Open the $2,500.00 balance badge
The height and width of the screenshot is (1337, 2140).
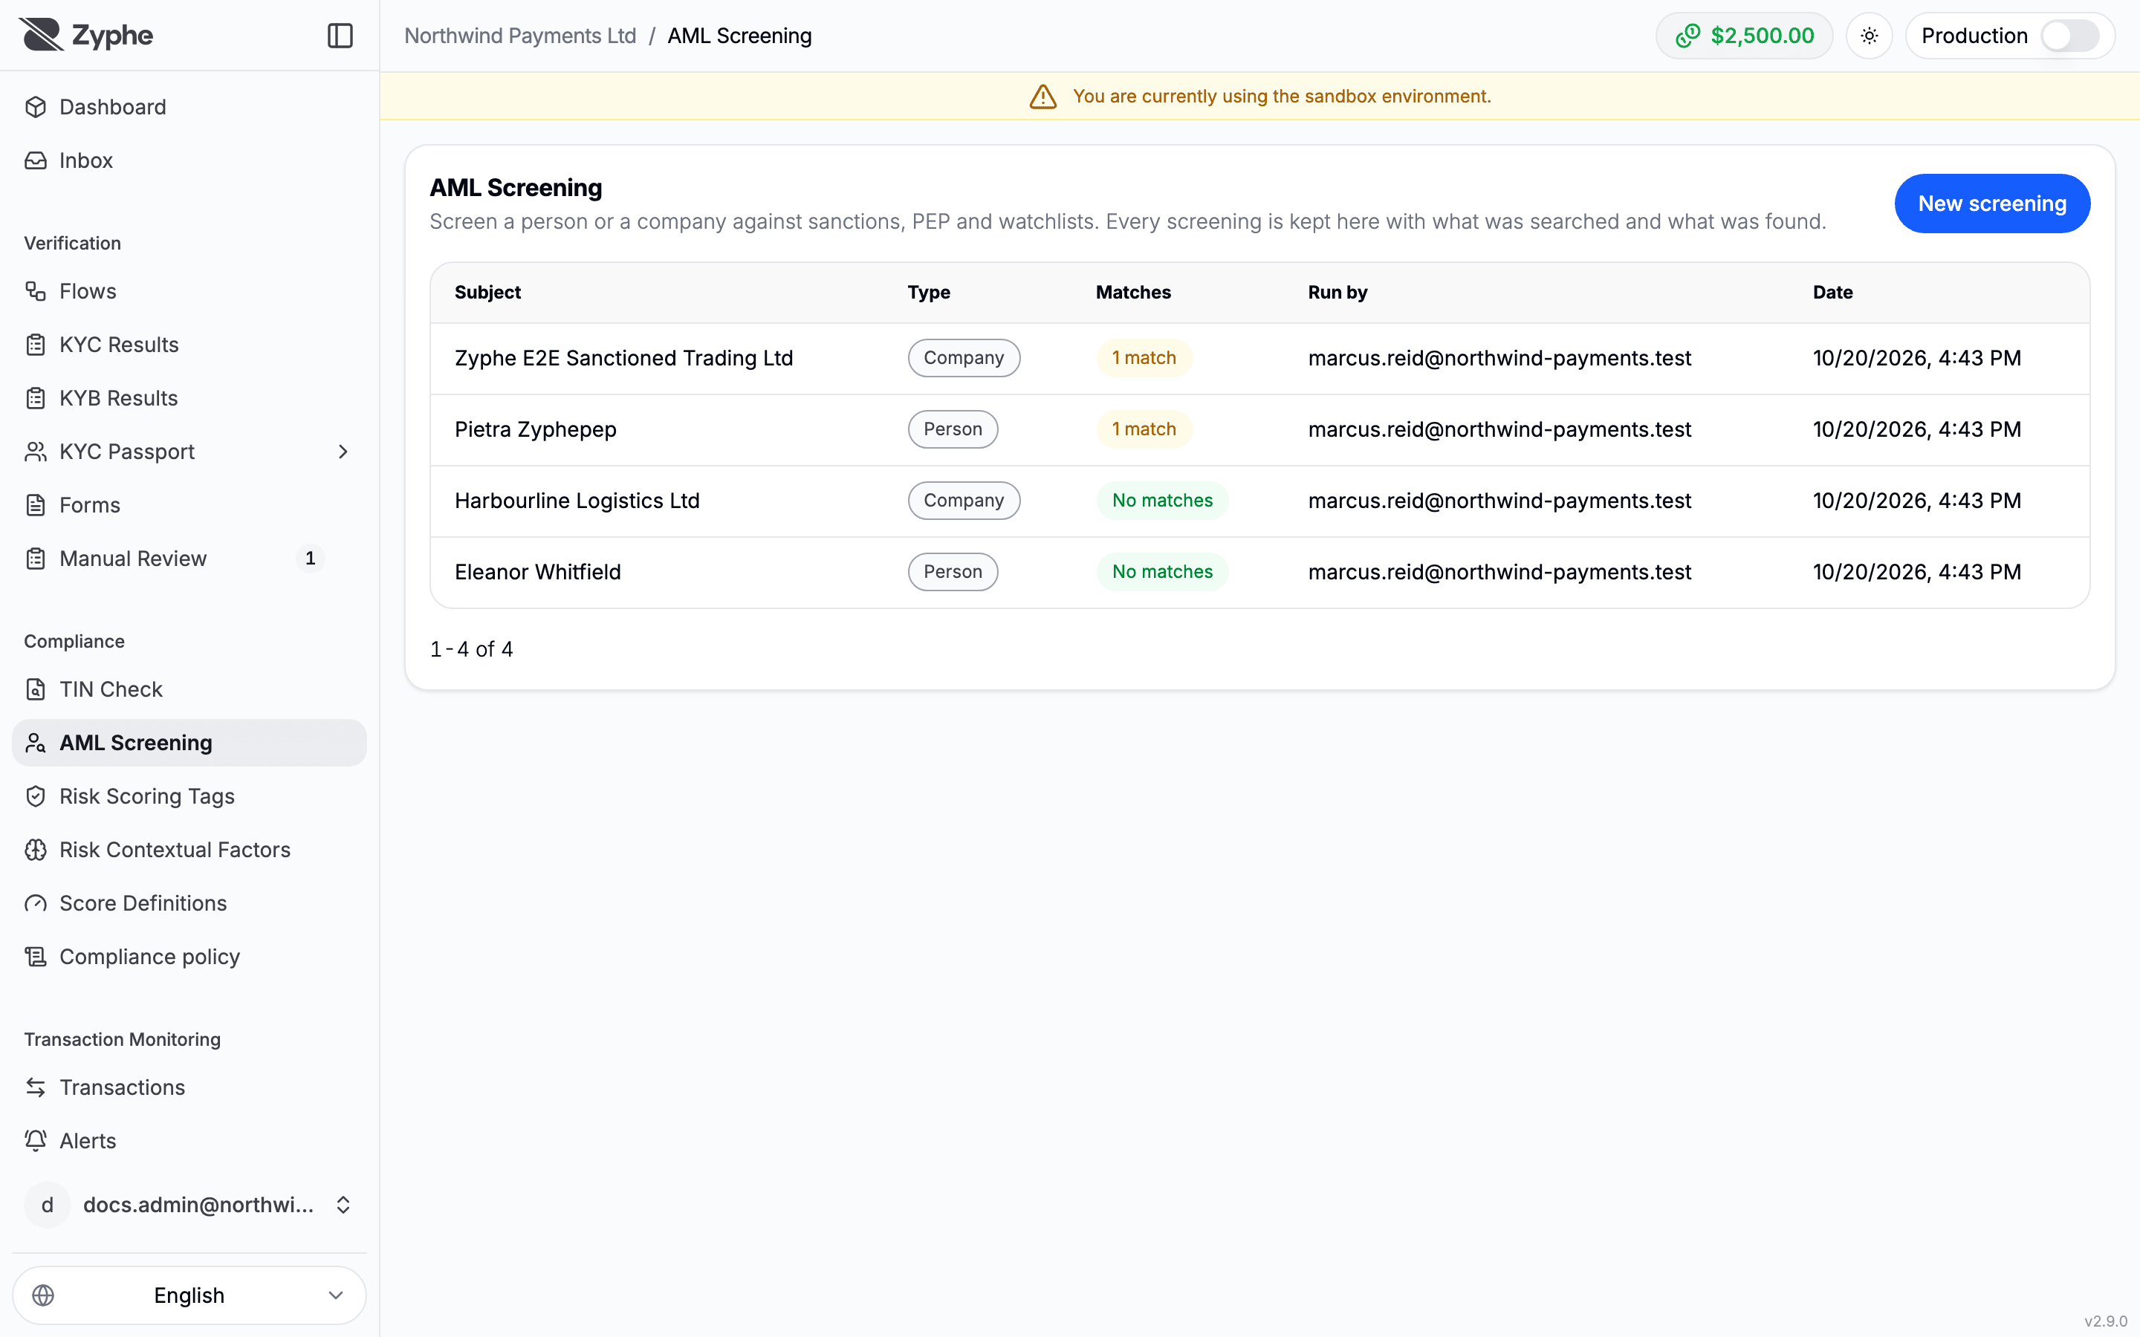1744,36
